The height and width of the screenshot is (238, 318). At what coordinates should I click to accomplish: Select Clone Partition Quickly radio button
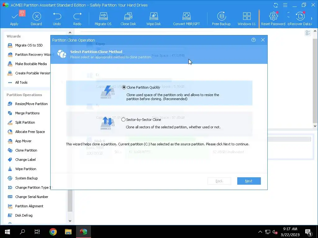coord(124,87)
